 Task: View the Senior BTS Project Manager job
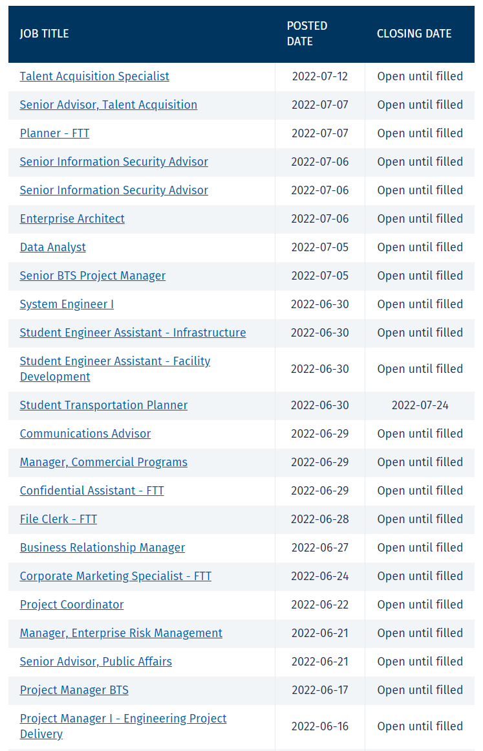(x=92, y=276)
